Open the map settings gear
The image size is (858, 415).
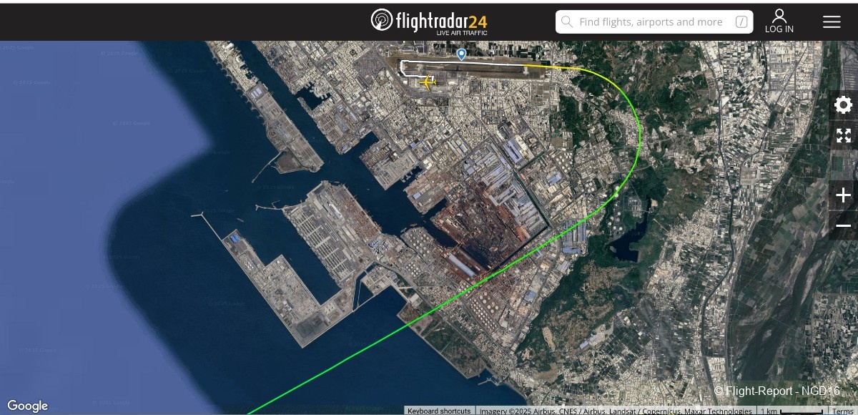tap(843, 105)
